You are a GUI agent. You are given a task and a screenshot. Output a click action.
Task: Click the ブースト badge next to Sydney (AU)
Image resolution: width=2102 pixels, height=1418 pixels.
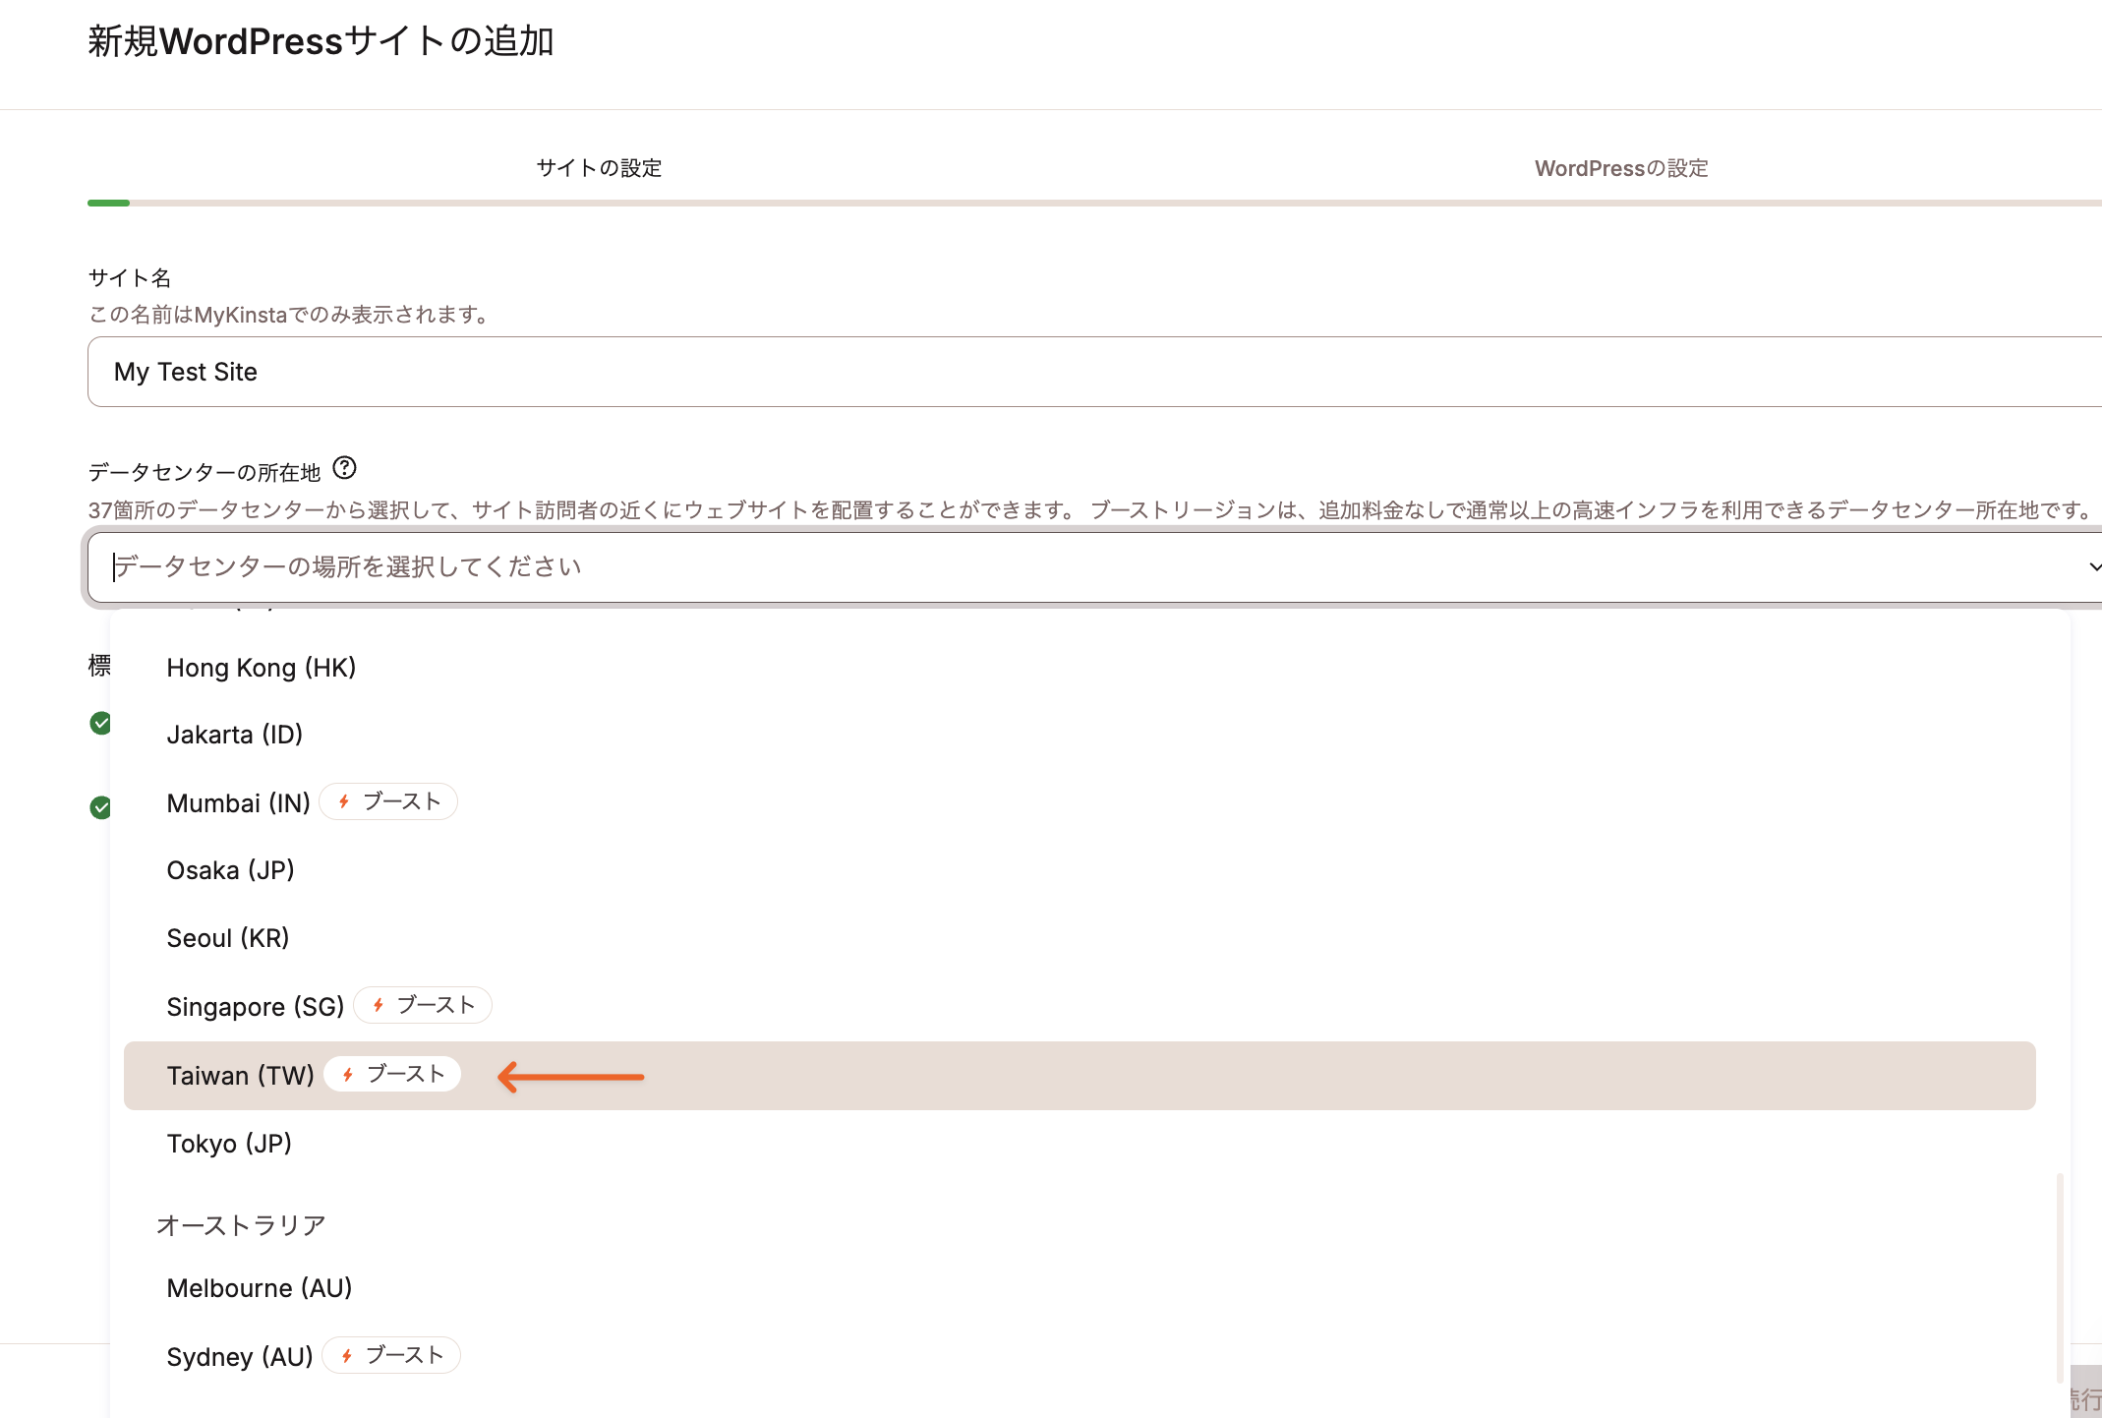(390, 1355)
